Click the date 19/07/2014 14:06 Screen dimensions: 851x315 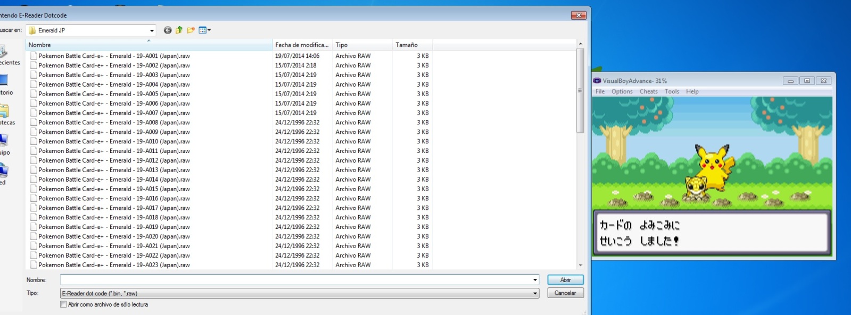297,56
